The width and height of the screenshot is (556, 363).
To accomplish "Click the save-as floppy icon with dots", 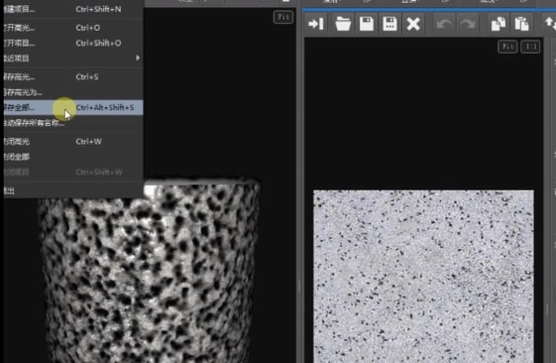I will 390,24.
